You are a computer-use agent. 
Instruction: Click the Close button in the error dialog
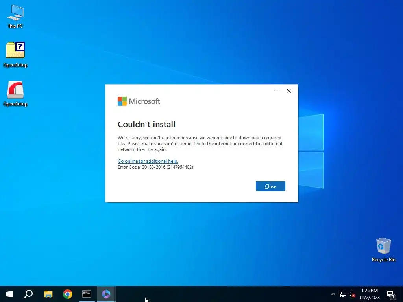pyautogui.click(x=270, y=186)
